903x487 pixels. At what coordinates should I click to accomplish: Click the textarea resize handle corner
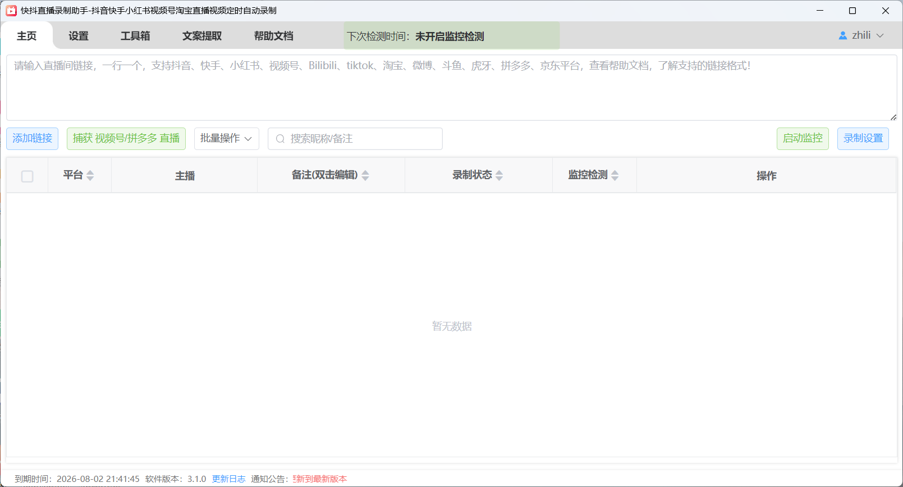click(x=893, y=117)
